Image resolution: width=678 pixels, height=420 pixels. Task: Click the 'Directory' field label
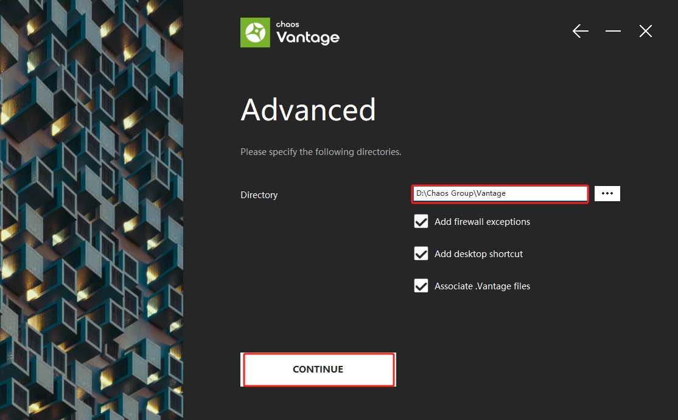[259, 195]
